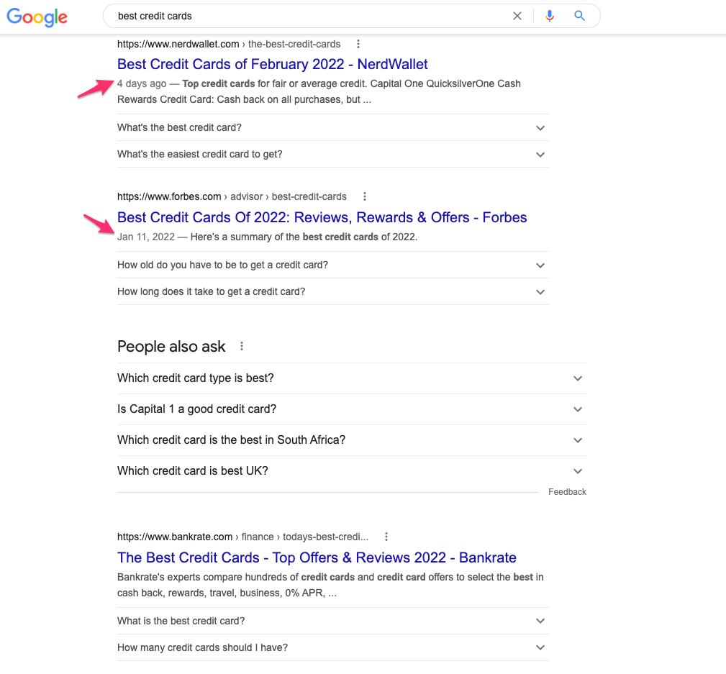Open three-dot menu beside nerdwallet.com URL
The height and width of the screenshot is (674, 726).
tap(358, 44)
